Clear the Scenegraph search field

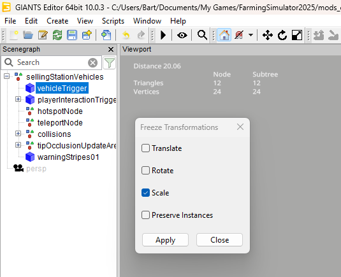(93, 63)
